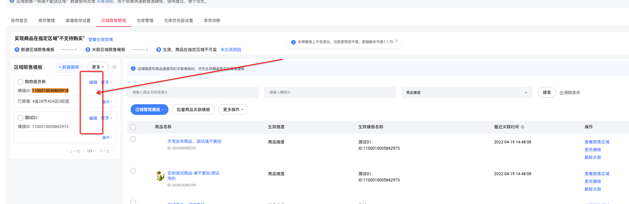Click the 下一页 pagination button

pyautogui.click(x=106, y=151)
